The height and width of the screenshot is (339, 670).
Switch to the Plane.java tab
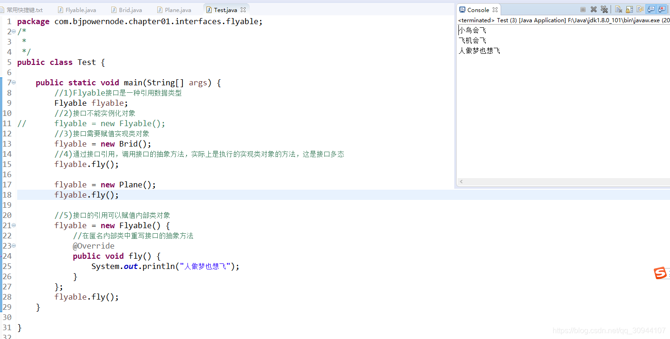tap(174, 10)
